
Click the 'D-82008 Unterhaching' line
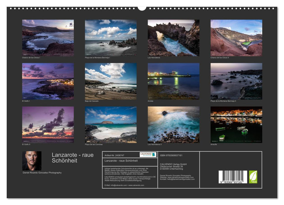click(x=171, y=169)
